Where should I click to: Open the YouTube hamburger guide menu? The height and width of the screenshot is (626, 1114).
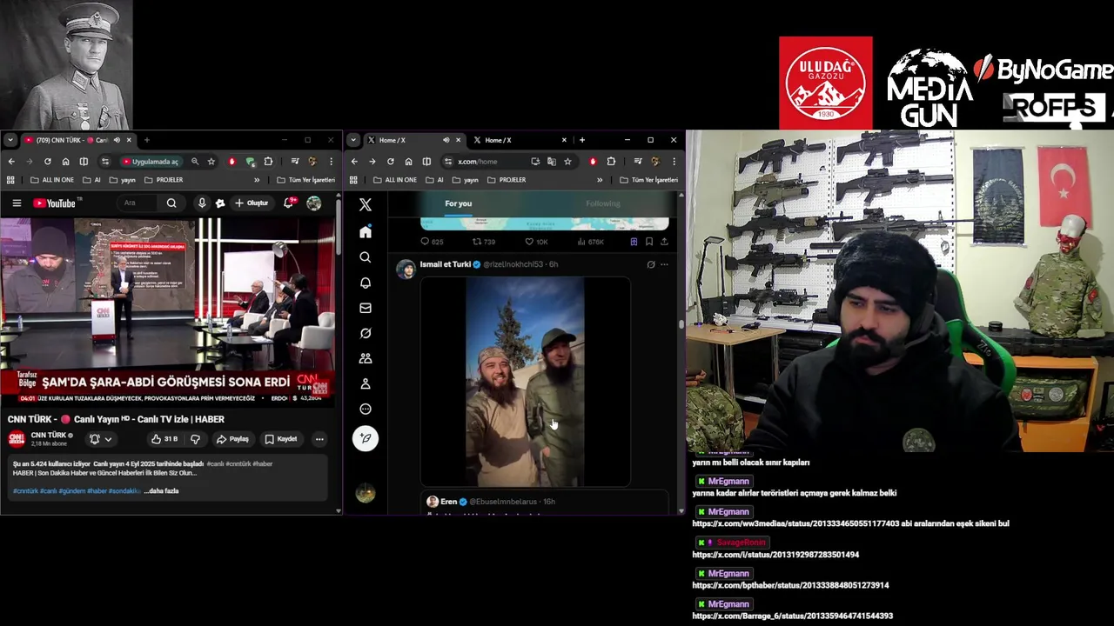pos(17,203)
